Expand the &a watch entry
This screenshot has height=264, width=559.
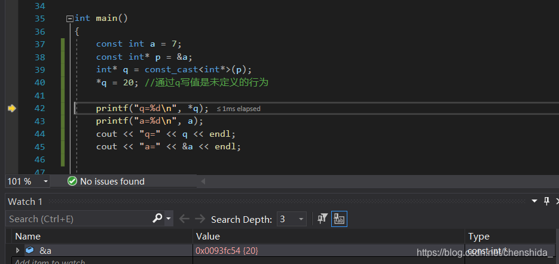(17, 250)
